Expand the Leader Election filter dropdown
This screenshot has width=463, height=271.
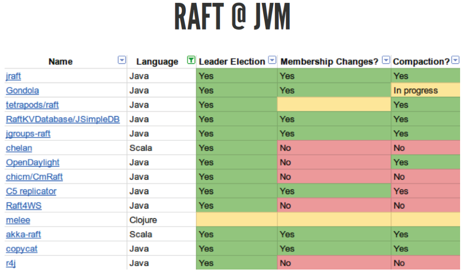tap(272, 60)
